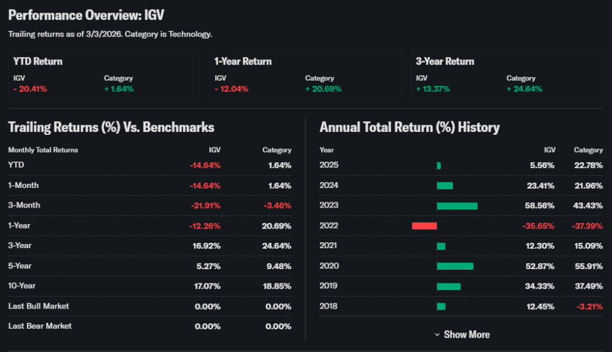Click the Monthly Total Returns column header

tap(43, 150)
